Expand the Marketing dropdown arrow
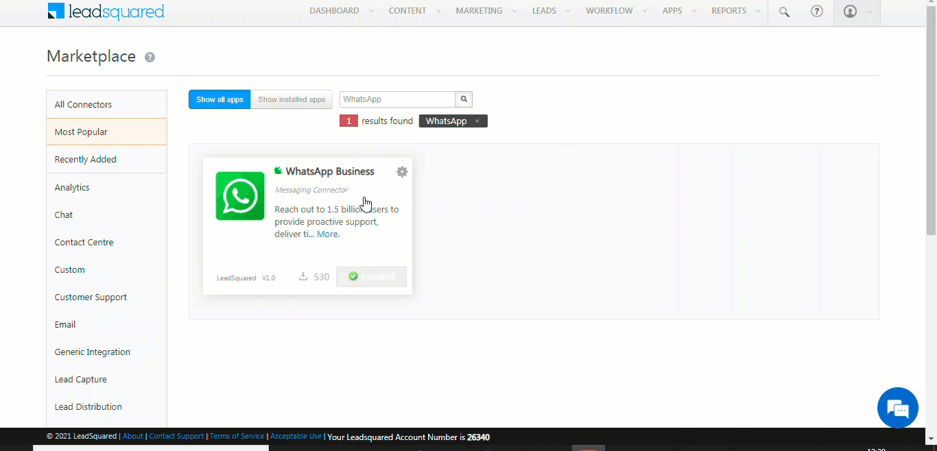 pyautogui.click(x=514, y=12)
